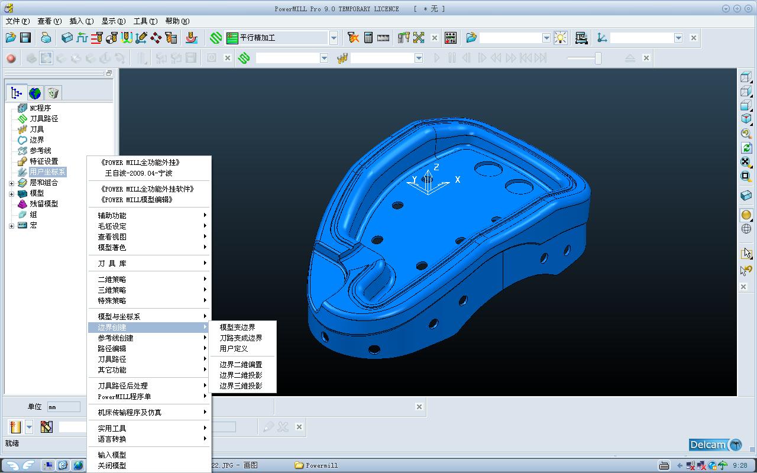Select NC程序 tree item
This screenshot has width=757, height=473.
(40, 108)
